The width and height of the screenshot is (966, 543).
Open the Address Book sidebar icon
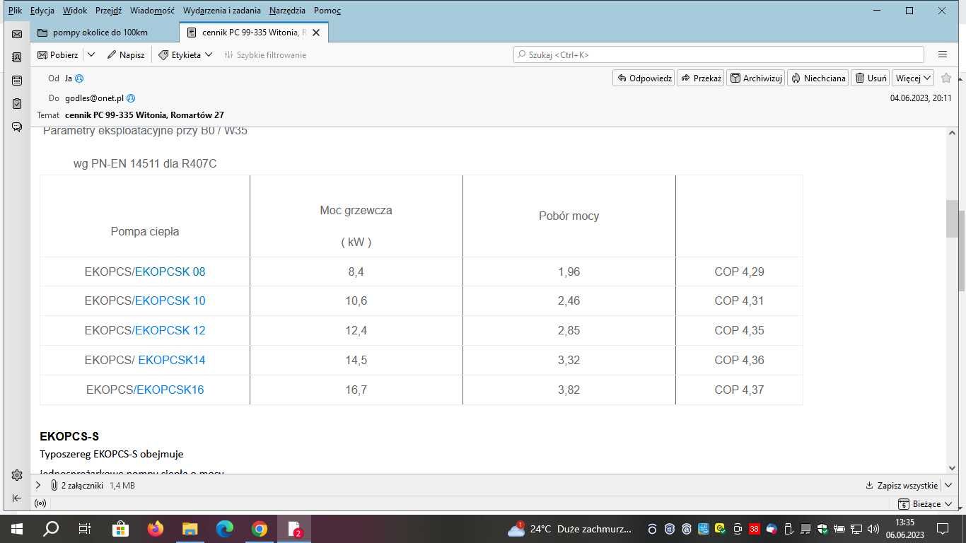pyautogui.click(x=17, y=57)
